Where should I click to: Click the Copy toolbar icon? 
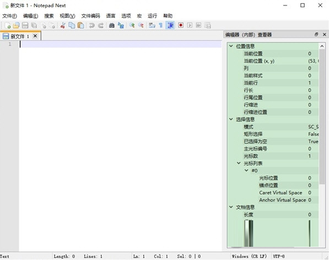72,25
